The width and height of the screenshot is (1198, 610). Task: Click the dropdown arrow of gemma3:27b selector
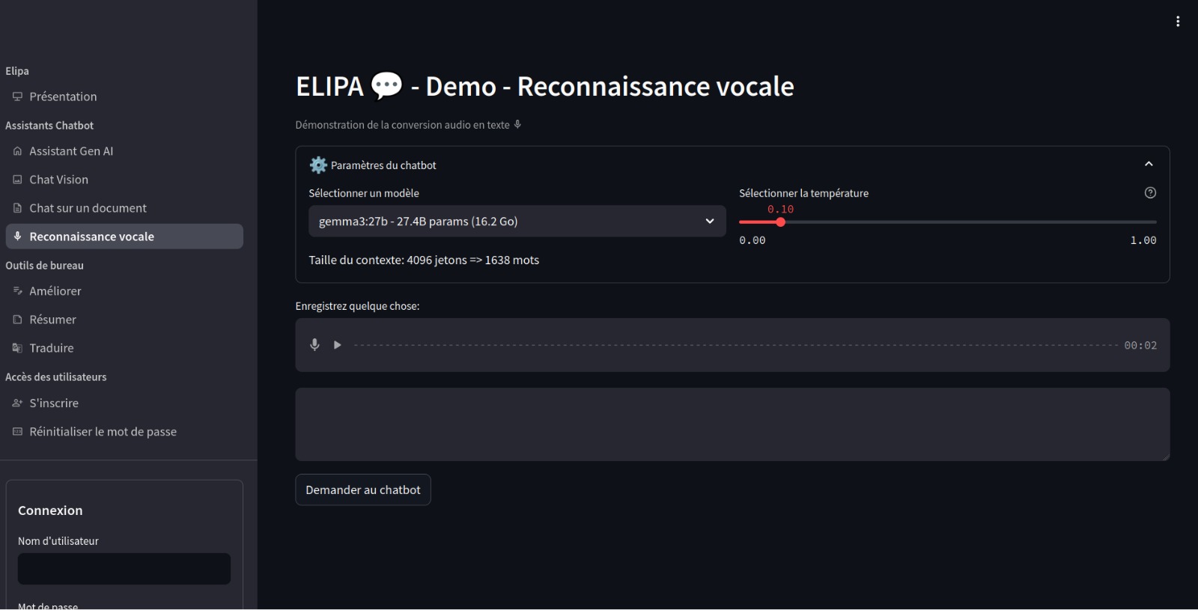710,222
